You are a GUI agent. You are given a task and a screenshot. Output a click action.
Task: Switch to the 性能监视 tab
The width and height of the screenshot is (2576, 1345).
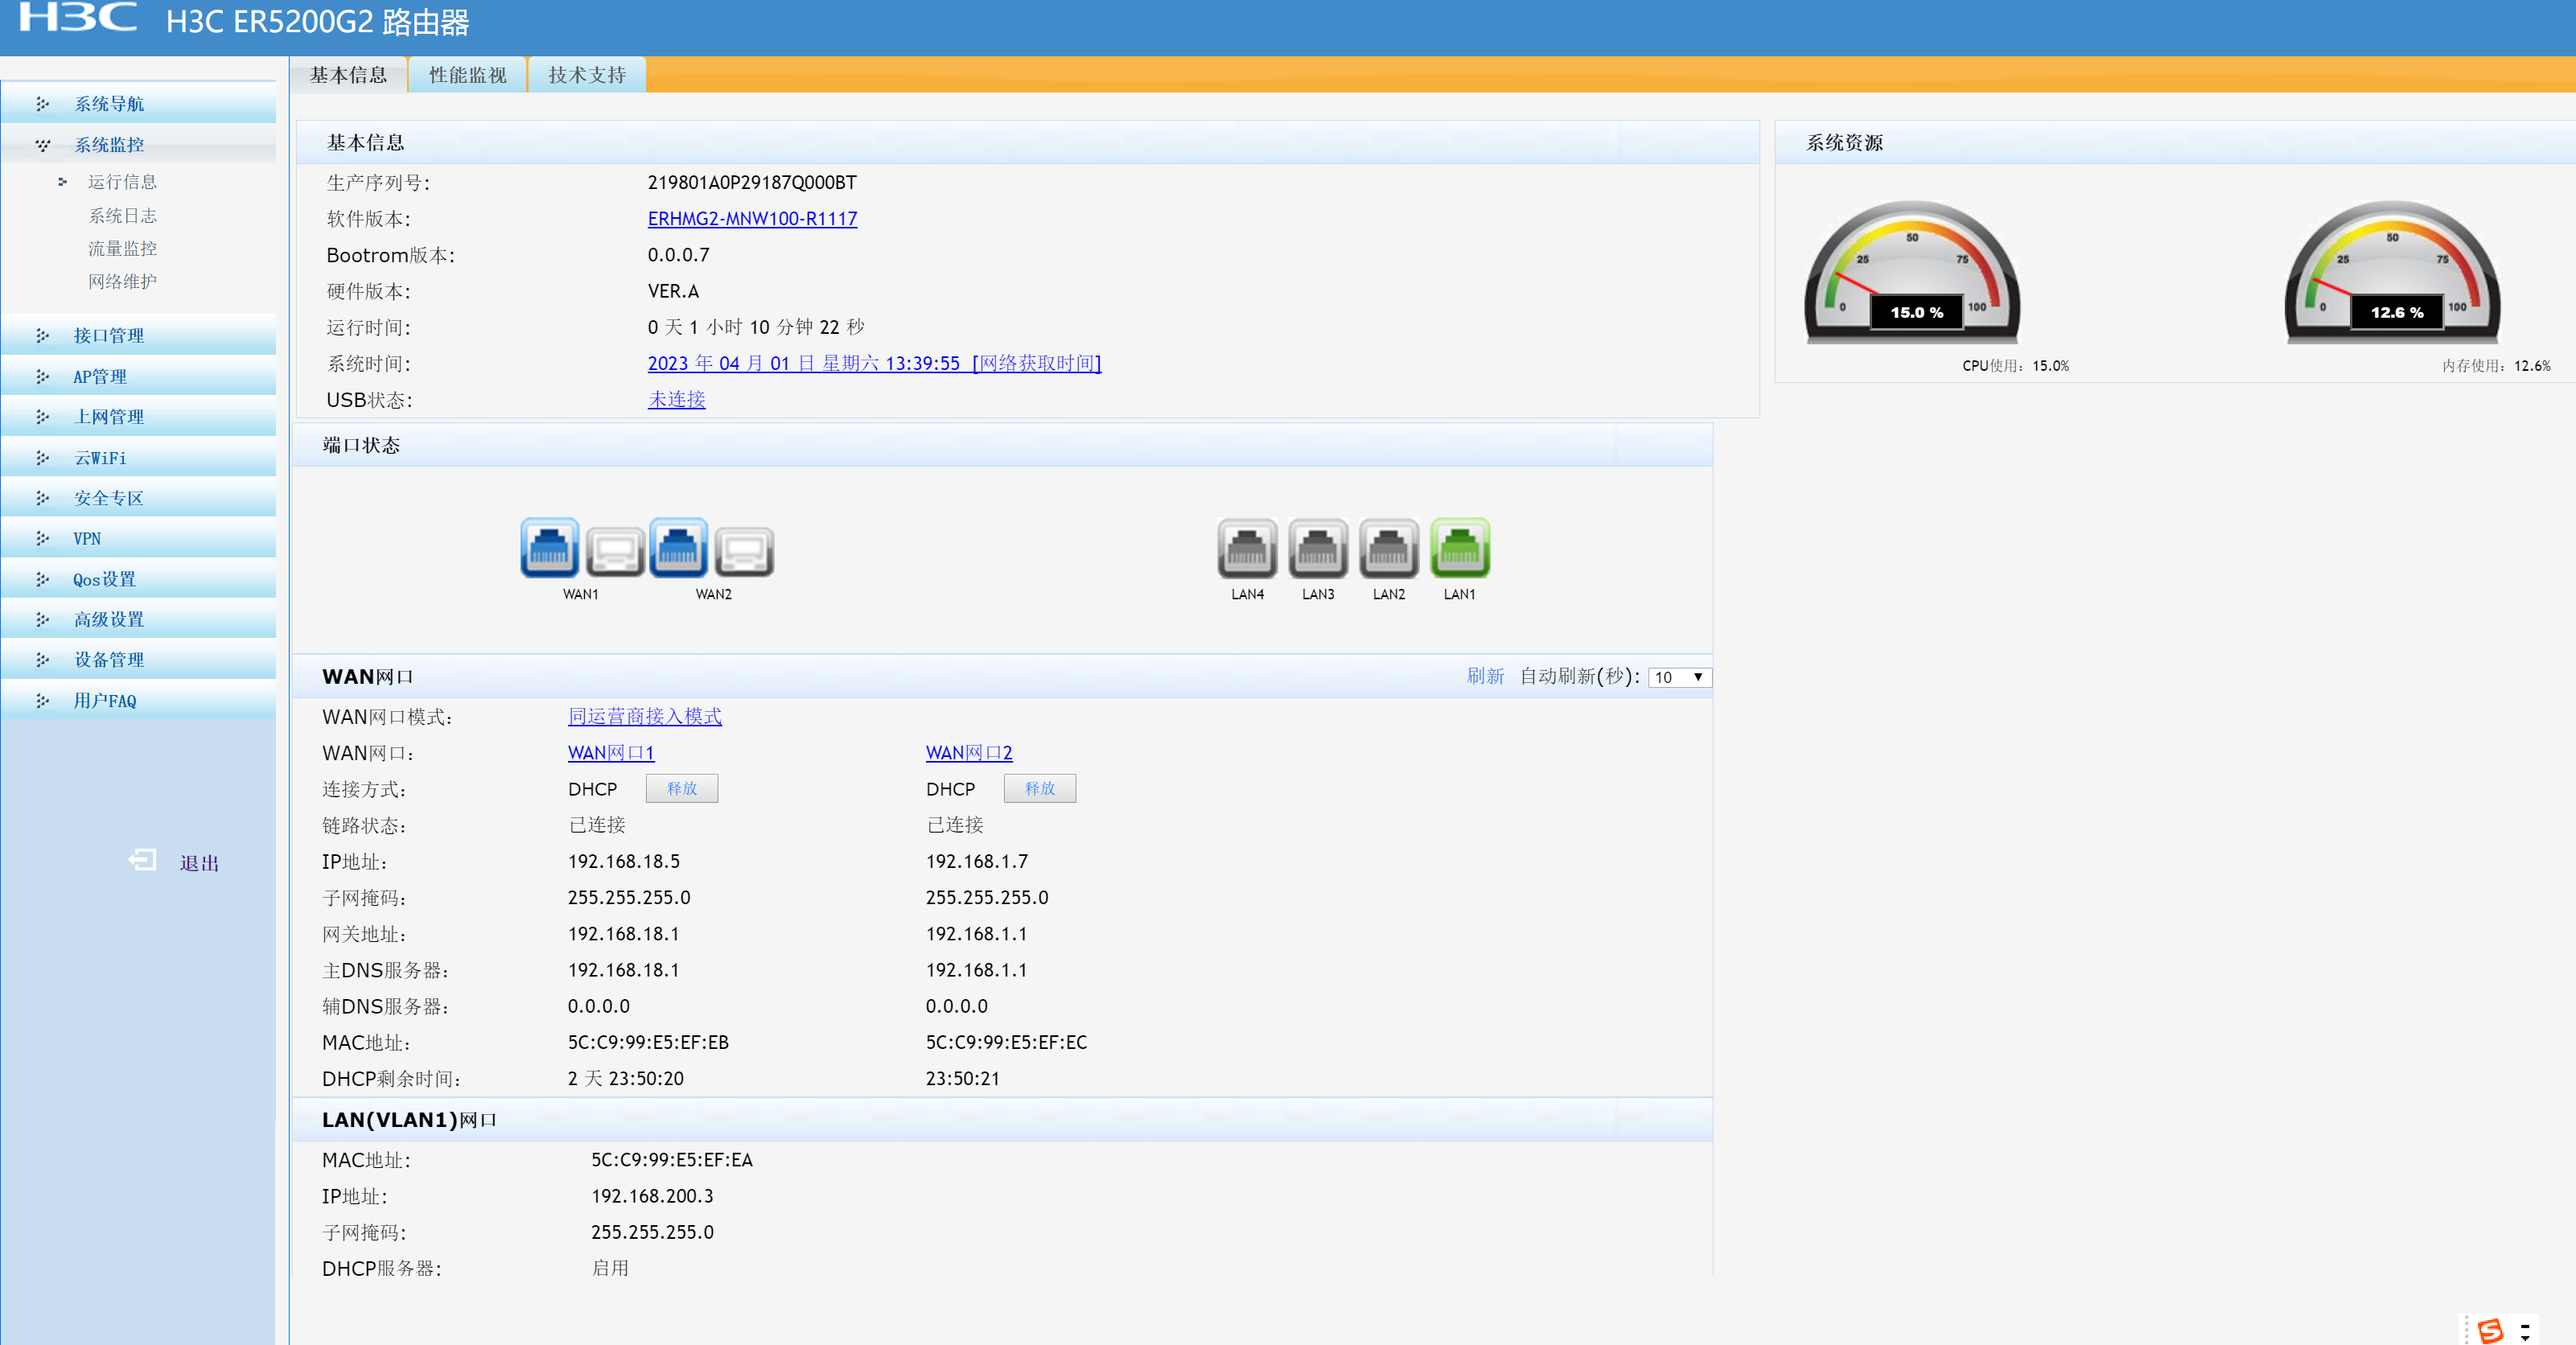[x=467, y=75]
